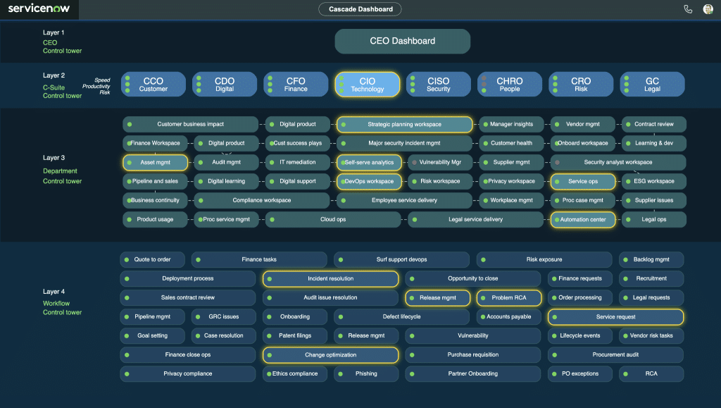The width and height of the screenshot is (721, 408).
Task: Open Legal service delivery tile
Action: pos(475,219)
